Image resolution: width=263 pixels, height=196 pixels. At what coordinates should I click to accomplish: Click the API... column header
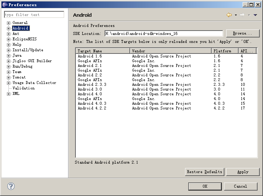coord(247,51)
